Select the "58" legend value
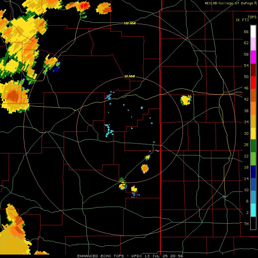 click(x=246, y=54)
